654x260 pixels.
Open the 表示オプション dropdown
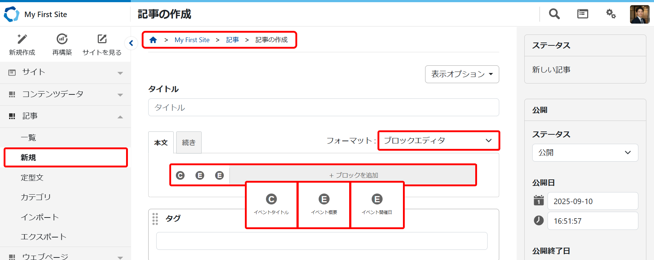[x=462, y=74]
